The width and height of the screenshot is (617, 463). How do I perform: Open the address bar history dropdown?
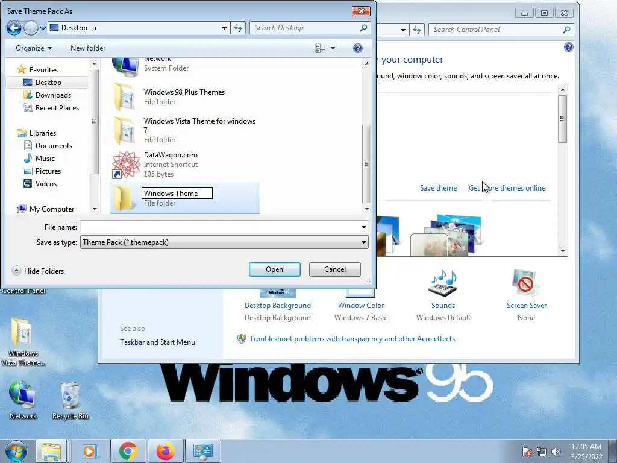point(224,28)
